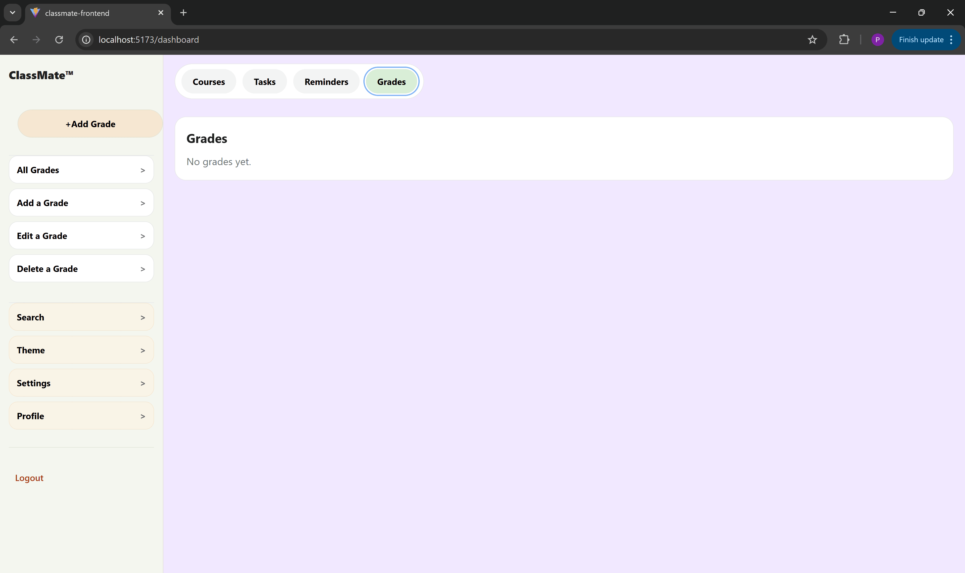Click the Finish update button

pos(921,40)
